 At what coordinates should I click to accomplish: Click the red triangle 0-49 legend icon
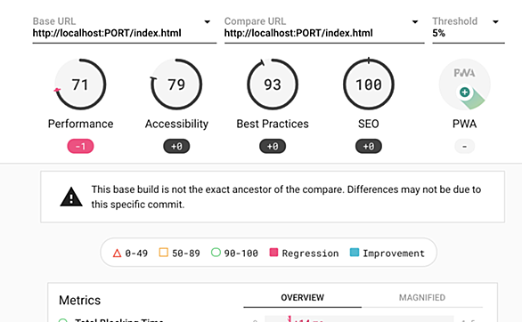pyautogui.click(x=117, y=254)
